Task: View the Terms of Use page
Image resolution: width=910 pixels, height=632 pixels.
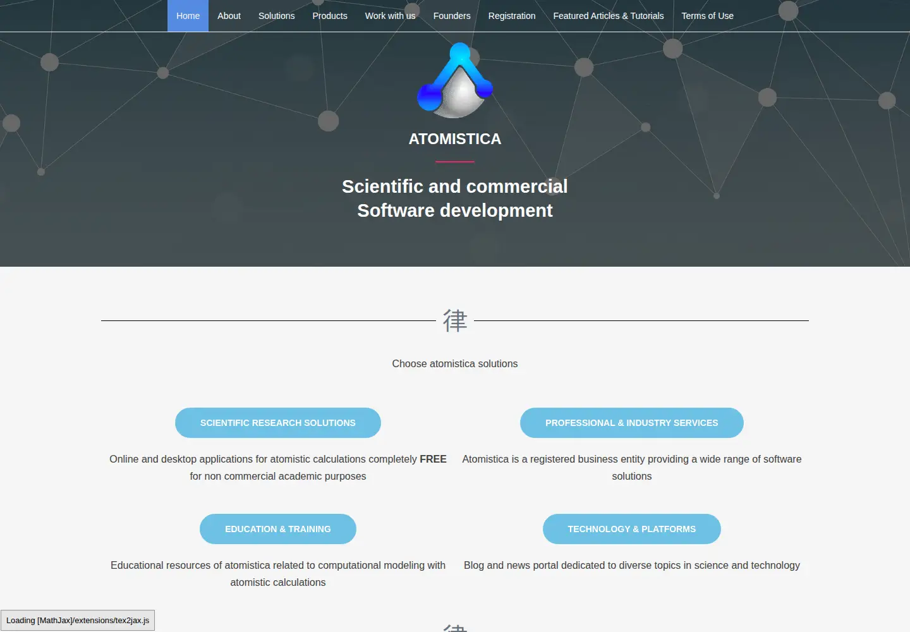Action: 707,16
